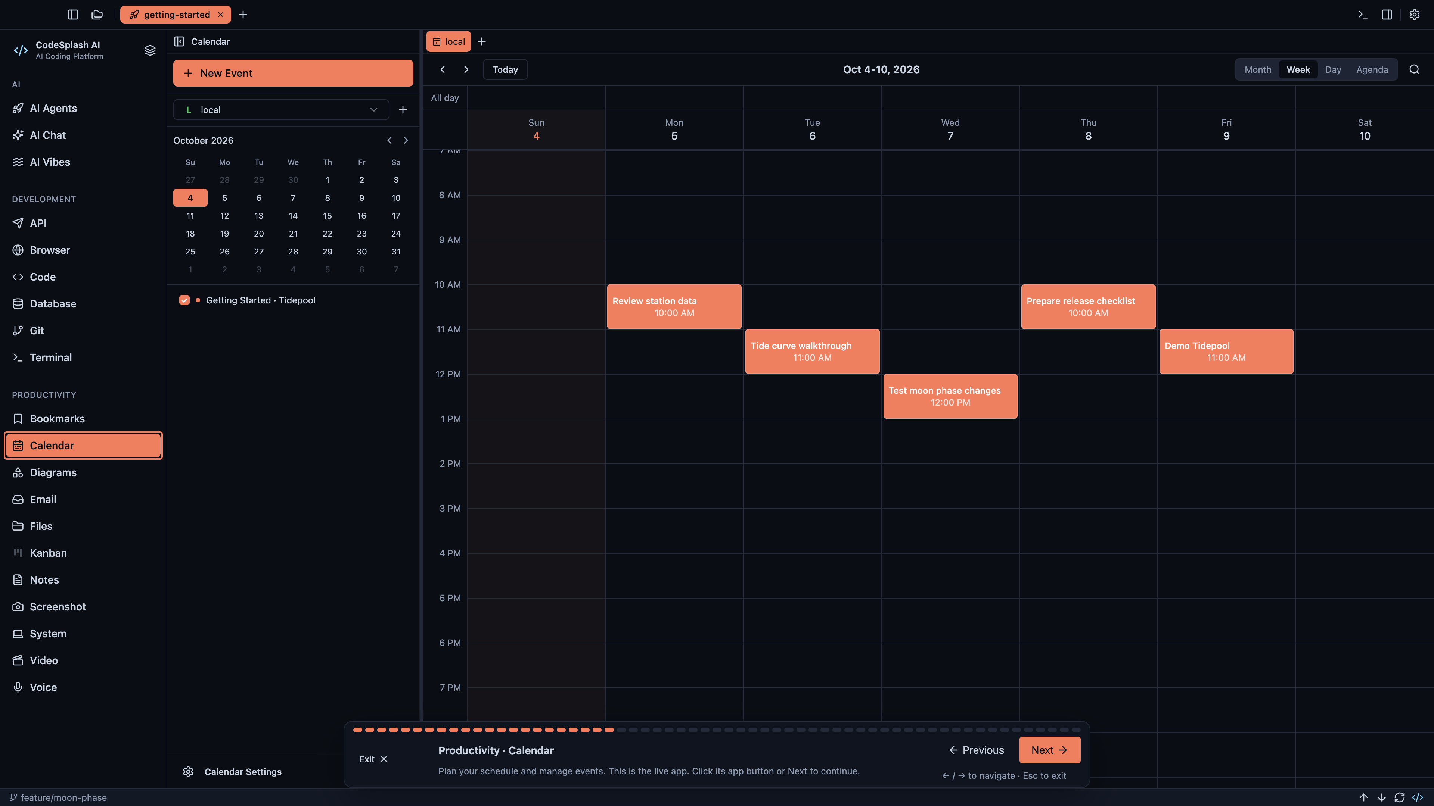Collapse the Calendar side panel icon

click(179, 42)
